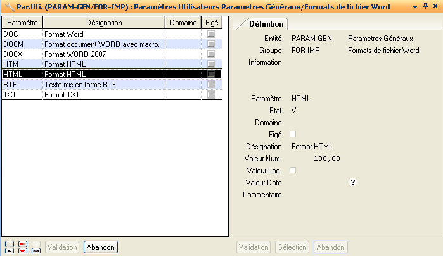This screenshot has width=443, height=256.
Task: Click the black up-arrow icon below the list
Action: click(9, 251)
